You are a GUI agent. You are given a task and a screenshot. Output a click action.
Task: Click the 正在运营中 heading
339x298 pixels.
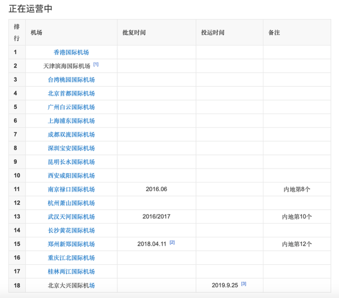pyautogui.click(x=31, y=8)
